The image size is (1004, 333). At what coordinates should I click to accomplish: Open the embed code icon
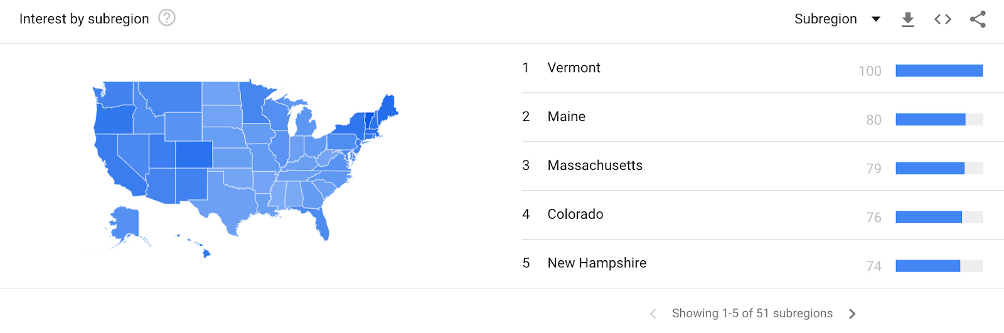coord(943,19)
